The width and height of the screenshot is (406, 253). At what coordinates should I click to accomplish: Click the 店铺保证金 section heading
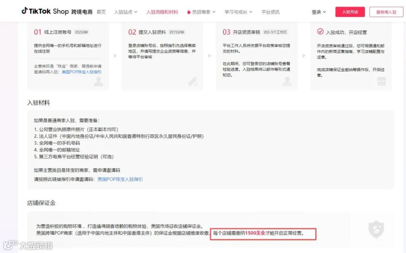click(x=41, y=203)
